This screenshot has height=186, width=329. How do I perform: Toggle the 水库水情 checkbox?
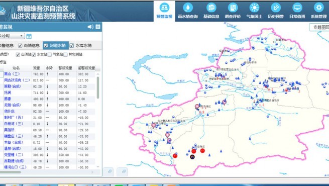point(72,46)
